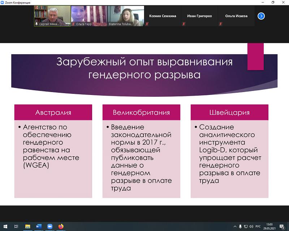Viewport: 289px width, 231px height.
Task: Open Task View in the taskbar
Action: (16, 226)
